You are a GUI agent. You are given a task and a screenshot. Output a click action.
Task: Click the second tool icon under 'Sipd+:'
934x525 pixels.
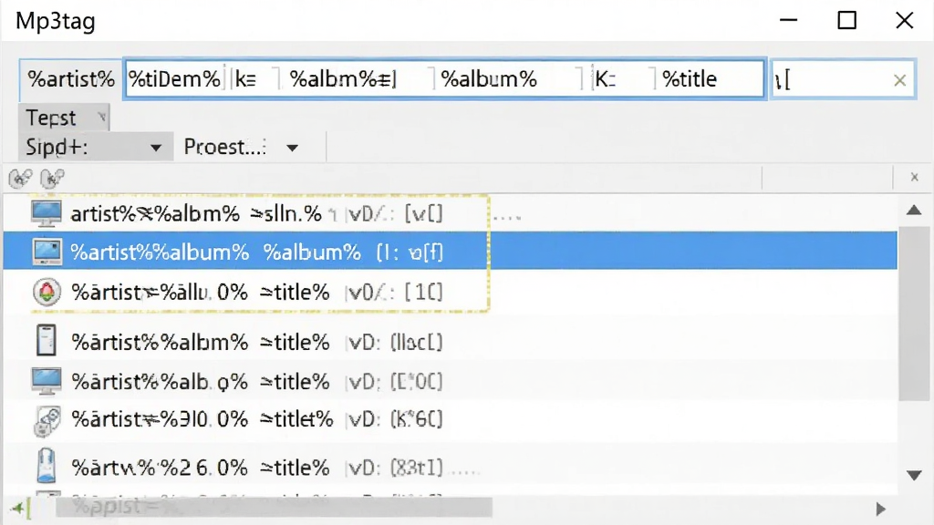[x=52, y=178]
